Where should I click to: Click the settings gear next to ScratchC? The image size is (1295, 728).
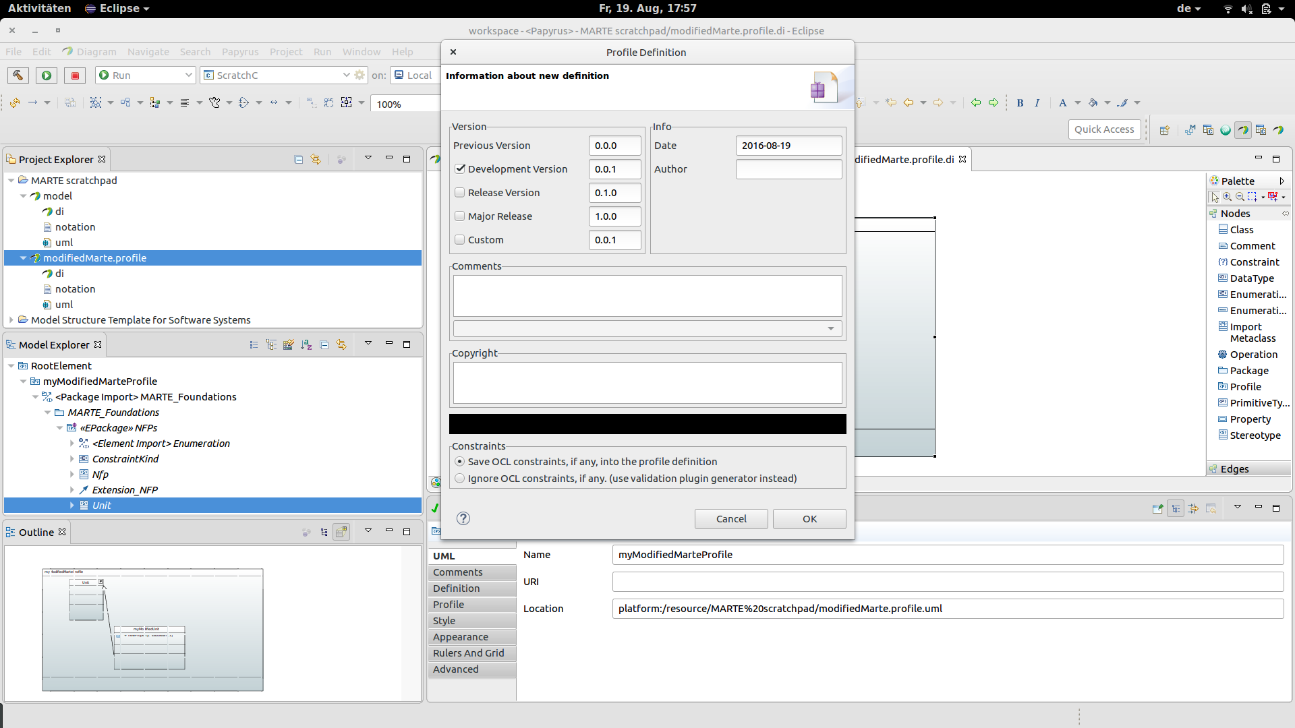point(359,75)
